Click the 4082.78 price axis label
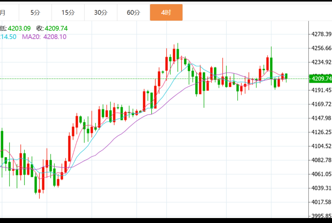The image size is (332, 223). (321, 160)
